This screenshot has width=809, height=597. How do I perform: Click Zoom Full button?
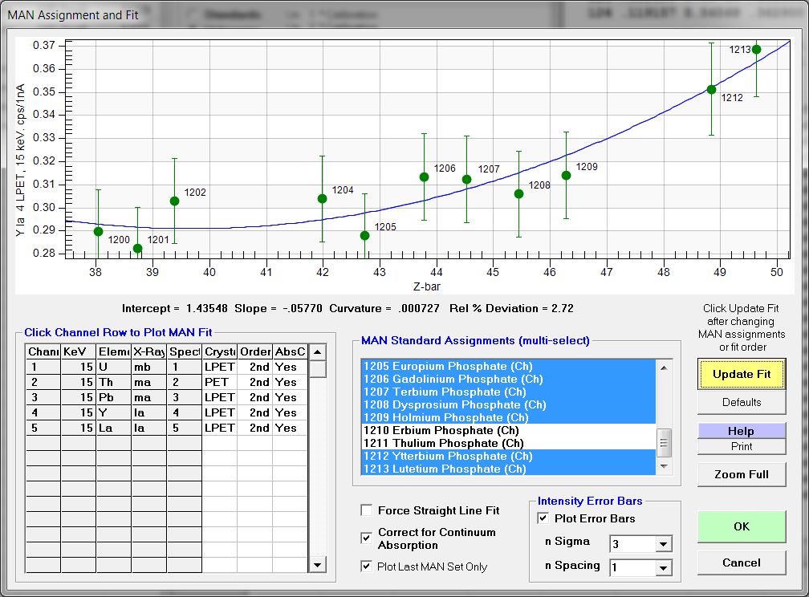[741, 474]
